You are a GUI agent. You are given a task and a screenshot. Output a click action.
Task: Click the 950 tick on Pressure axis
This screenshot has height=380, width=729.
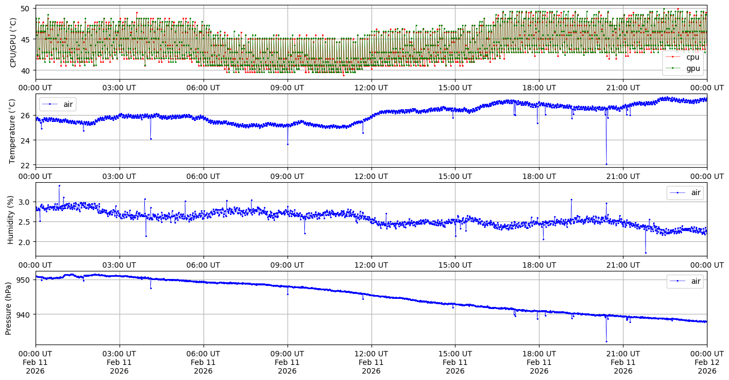tap(25, 280)
